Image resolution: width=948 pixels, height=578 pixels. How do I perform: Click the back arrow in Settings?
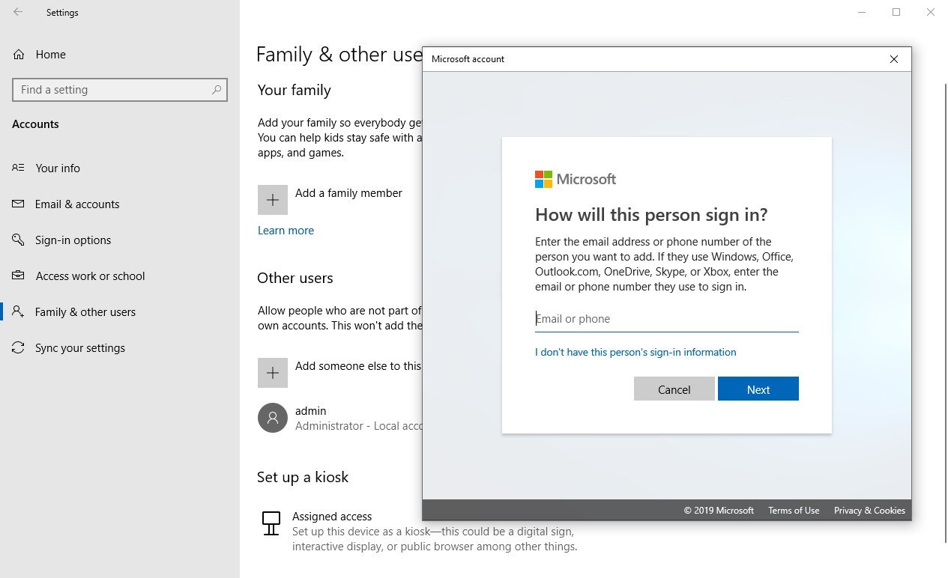pyautogui.click(x=18, y=12)
